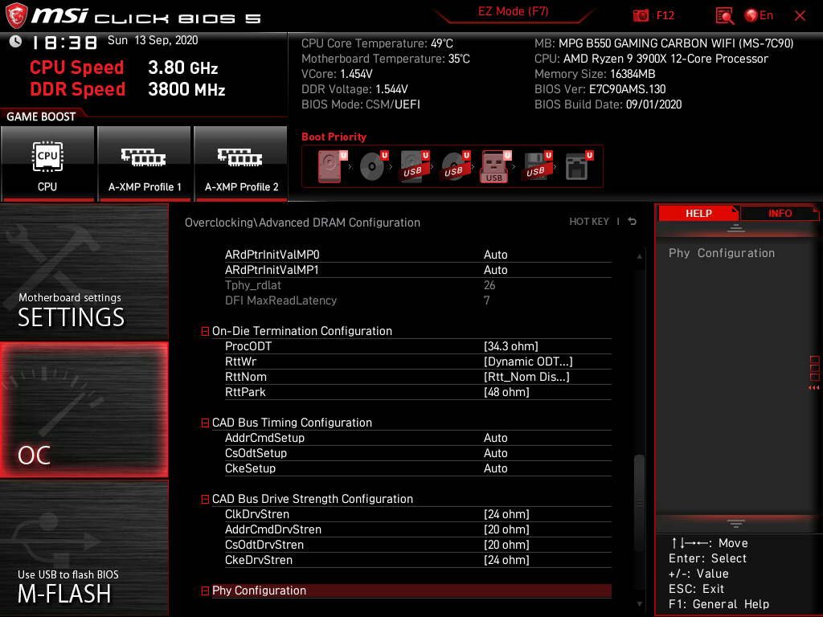Open CkeDrvStren 24 ohm dropdown

(506, 560)
